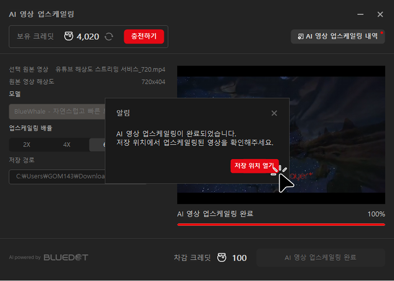Image resolution: width=394 pixels, height=281 pixels.
Task: Close the 알림 dialog with X
Action: point(274,113)
